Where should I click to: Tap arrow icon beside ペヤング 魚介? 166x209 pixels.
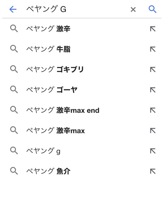tap(153, 171)
